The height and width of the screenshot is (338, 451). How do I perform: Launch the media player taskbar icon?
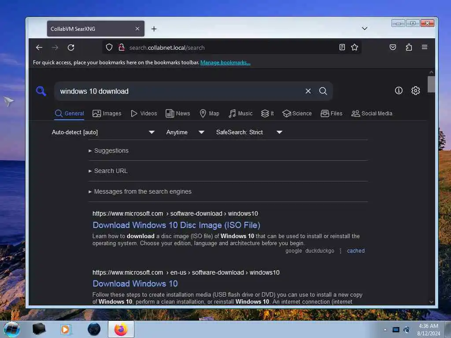click(66, 329)
